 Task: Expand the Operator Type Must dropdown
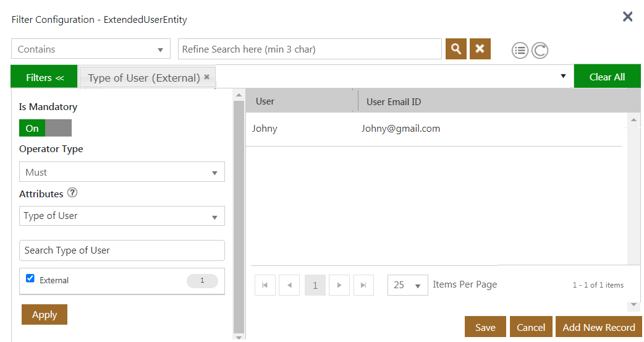tap(122, 172)
